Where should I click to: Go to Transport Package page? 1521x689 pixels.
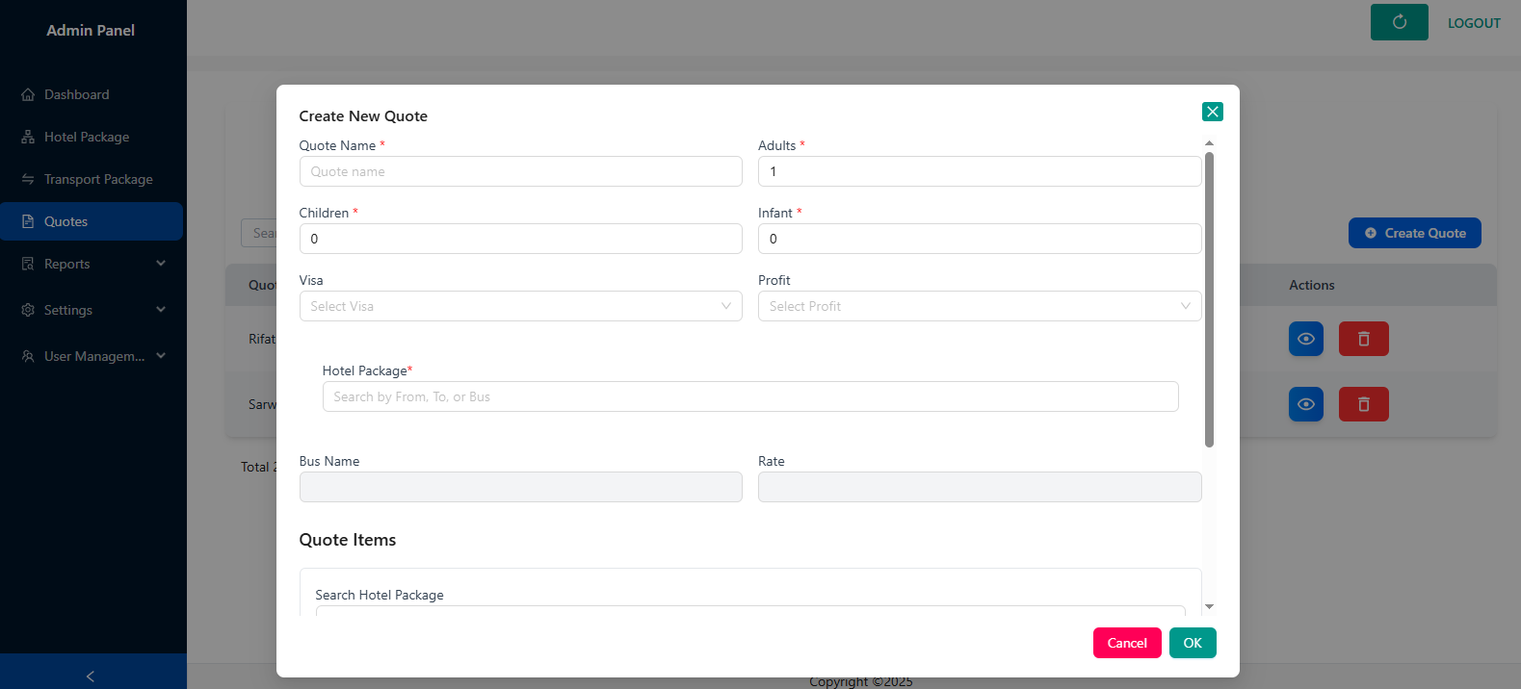(98, 179)
